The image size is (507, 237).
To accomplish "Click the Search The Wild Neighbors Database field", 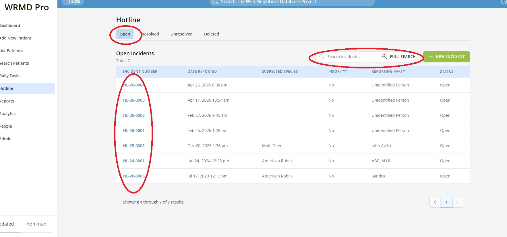I will (x=292, y=2).
